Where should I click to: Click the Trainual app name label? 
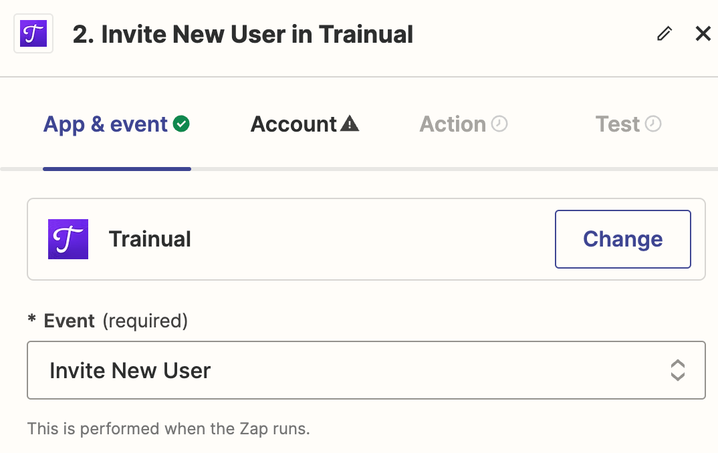point(150,239)
